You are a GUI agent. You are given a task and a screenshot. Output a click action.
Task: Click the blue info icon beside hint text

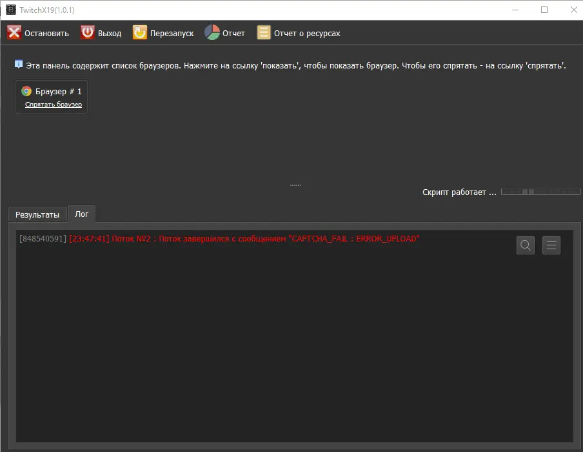(x=19, y=65)
